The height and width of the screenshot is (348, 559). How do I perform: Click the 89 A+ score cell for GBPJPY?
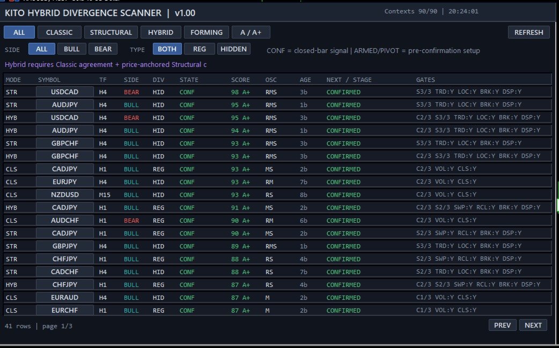tap(240, 246)
